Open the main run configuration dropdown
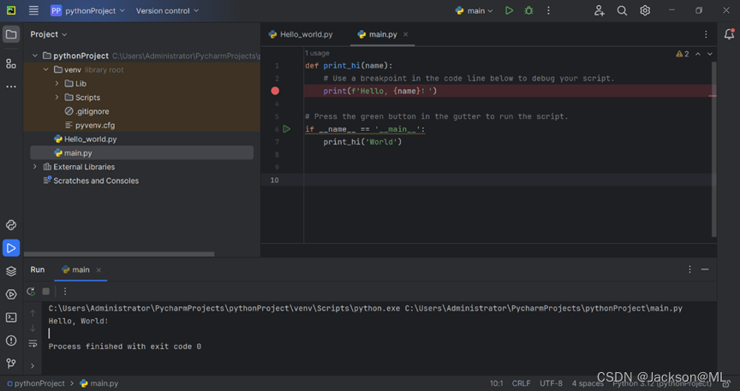 (x=474, y=11)
